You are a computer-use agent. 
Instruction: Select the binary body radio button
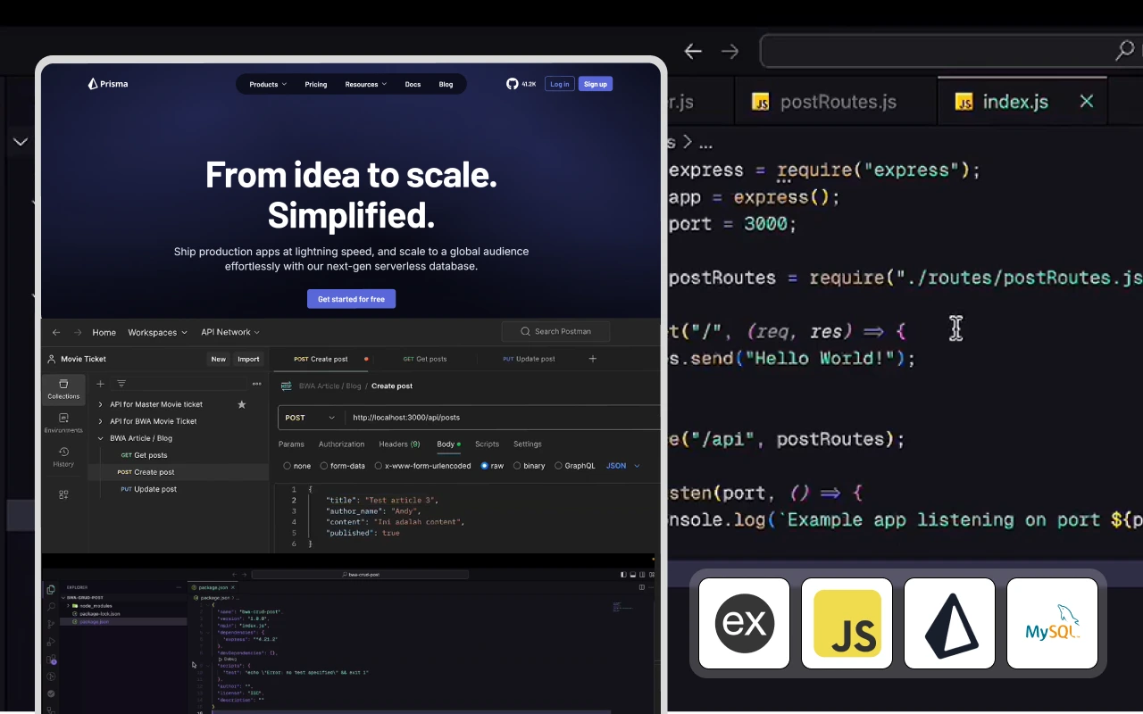517,466
